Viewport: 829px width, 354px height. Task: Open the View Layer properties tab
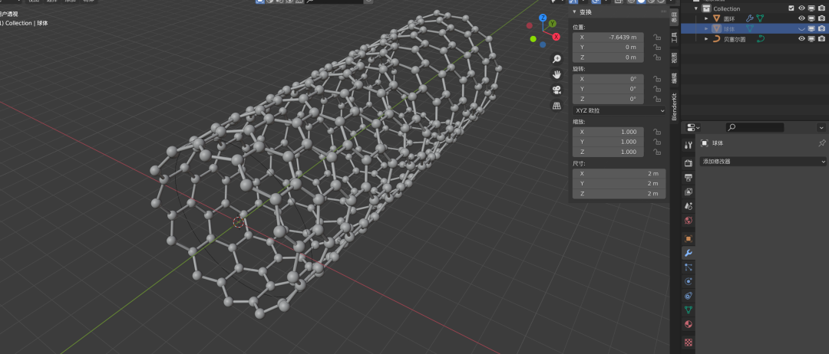pos(688,192)
